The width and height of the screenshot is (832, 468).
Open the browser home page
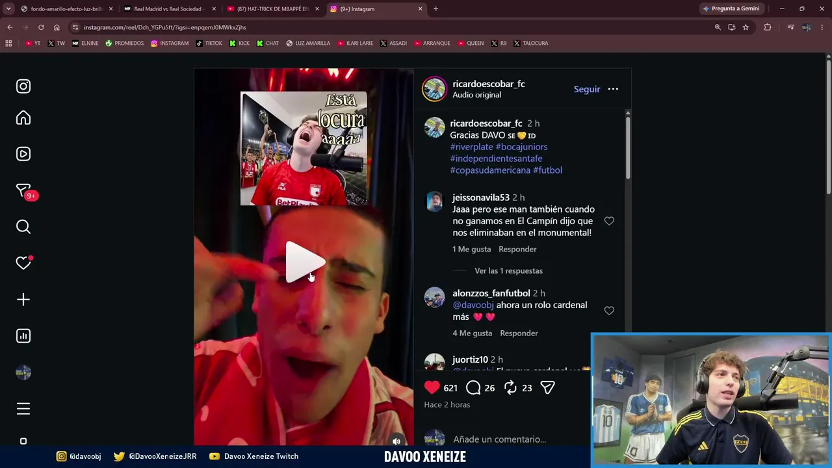tap(57, 27)
